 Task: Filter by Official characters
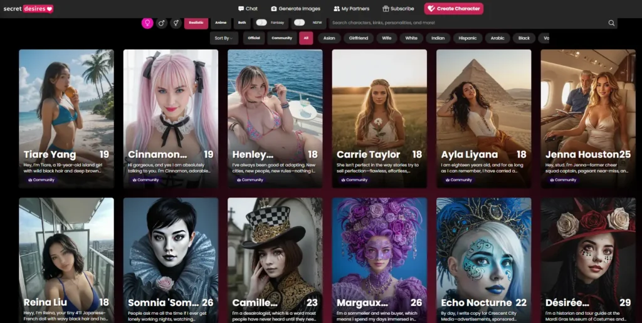pyautogui.click(x=254, y=38)
